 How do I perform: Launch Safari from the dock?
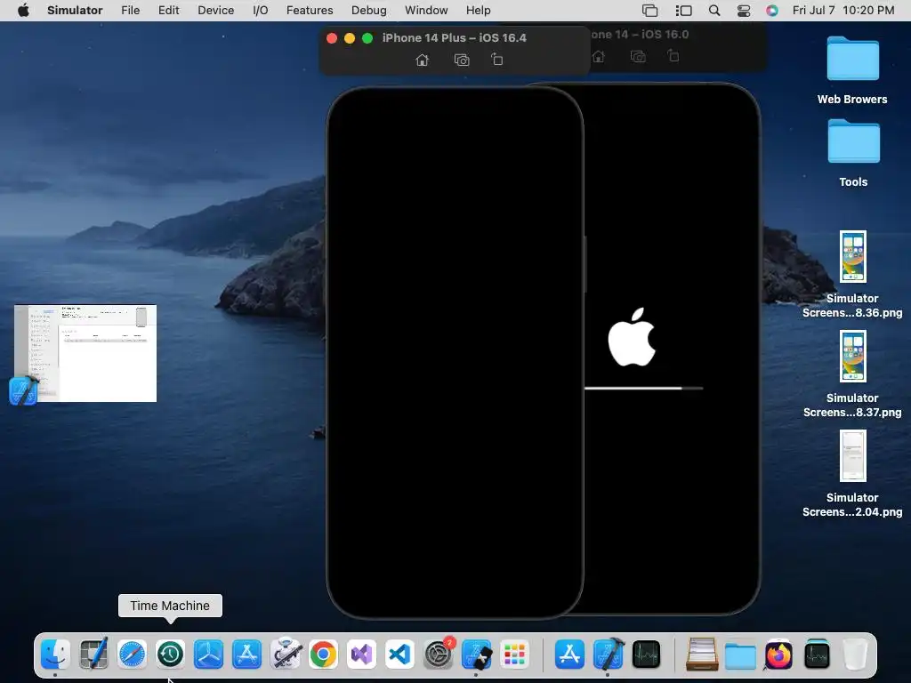[132, 655]
